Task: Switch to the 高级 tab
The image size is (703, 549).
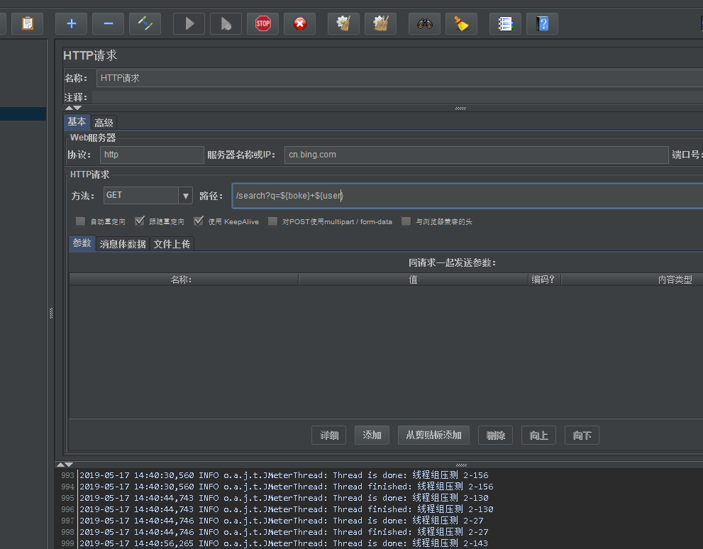Action: pyautogui.click(x=104, y=123)
